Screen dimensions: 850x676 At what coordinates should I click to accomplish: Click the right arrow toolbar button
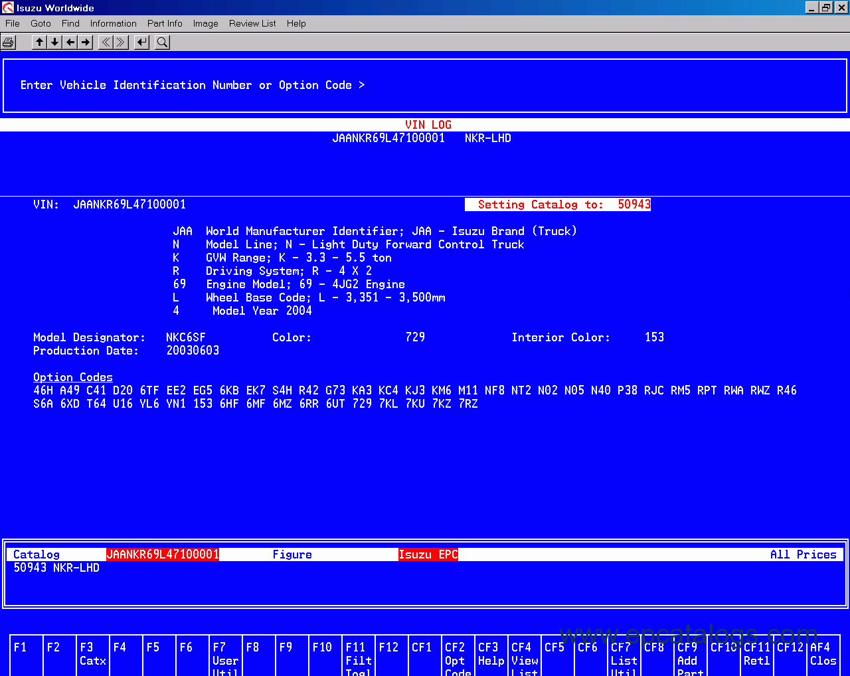click(85, 42)
